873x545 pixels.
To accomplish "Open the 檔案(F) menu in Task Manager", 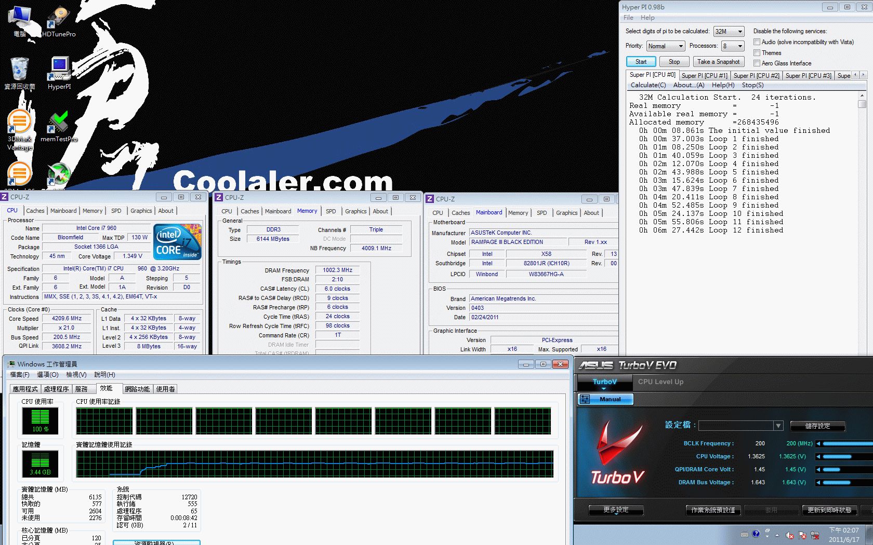I will coord(20,375).
